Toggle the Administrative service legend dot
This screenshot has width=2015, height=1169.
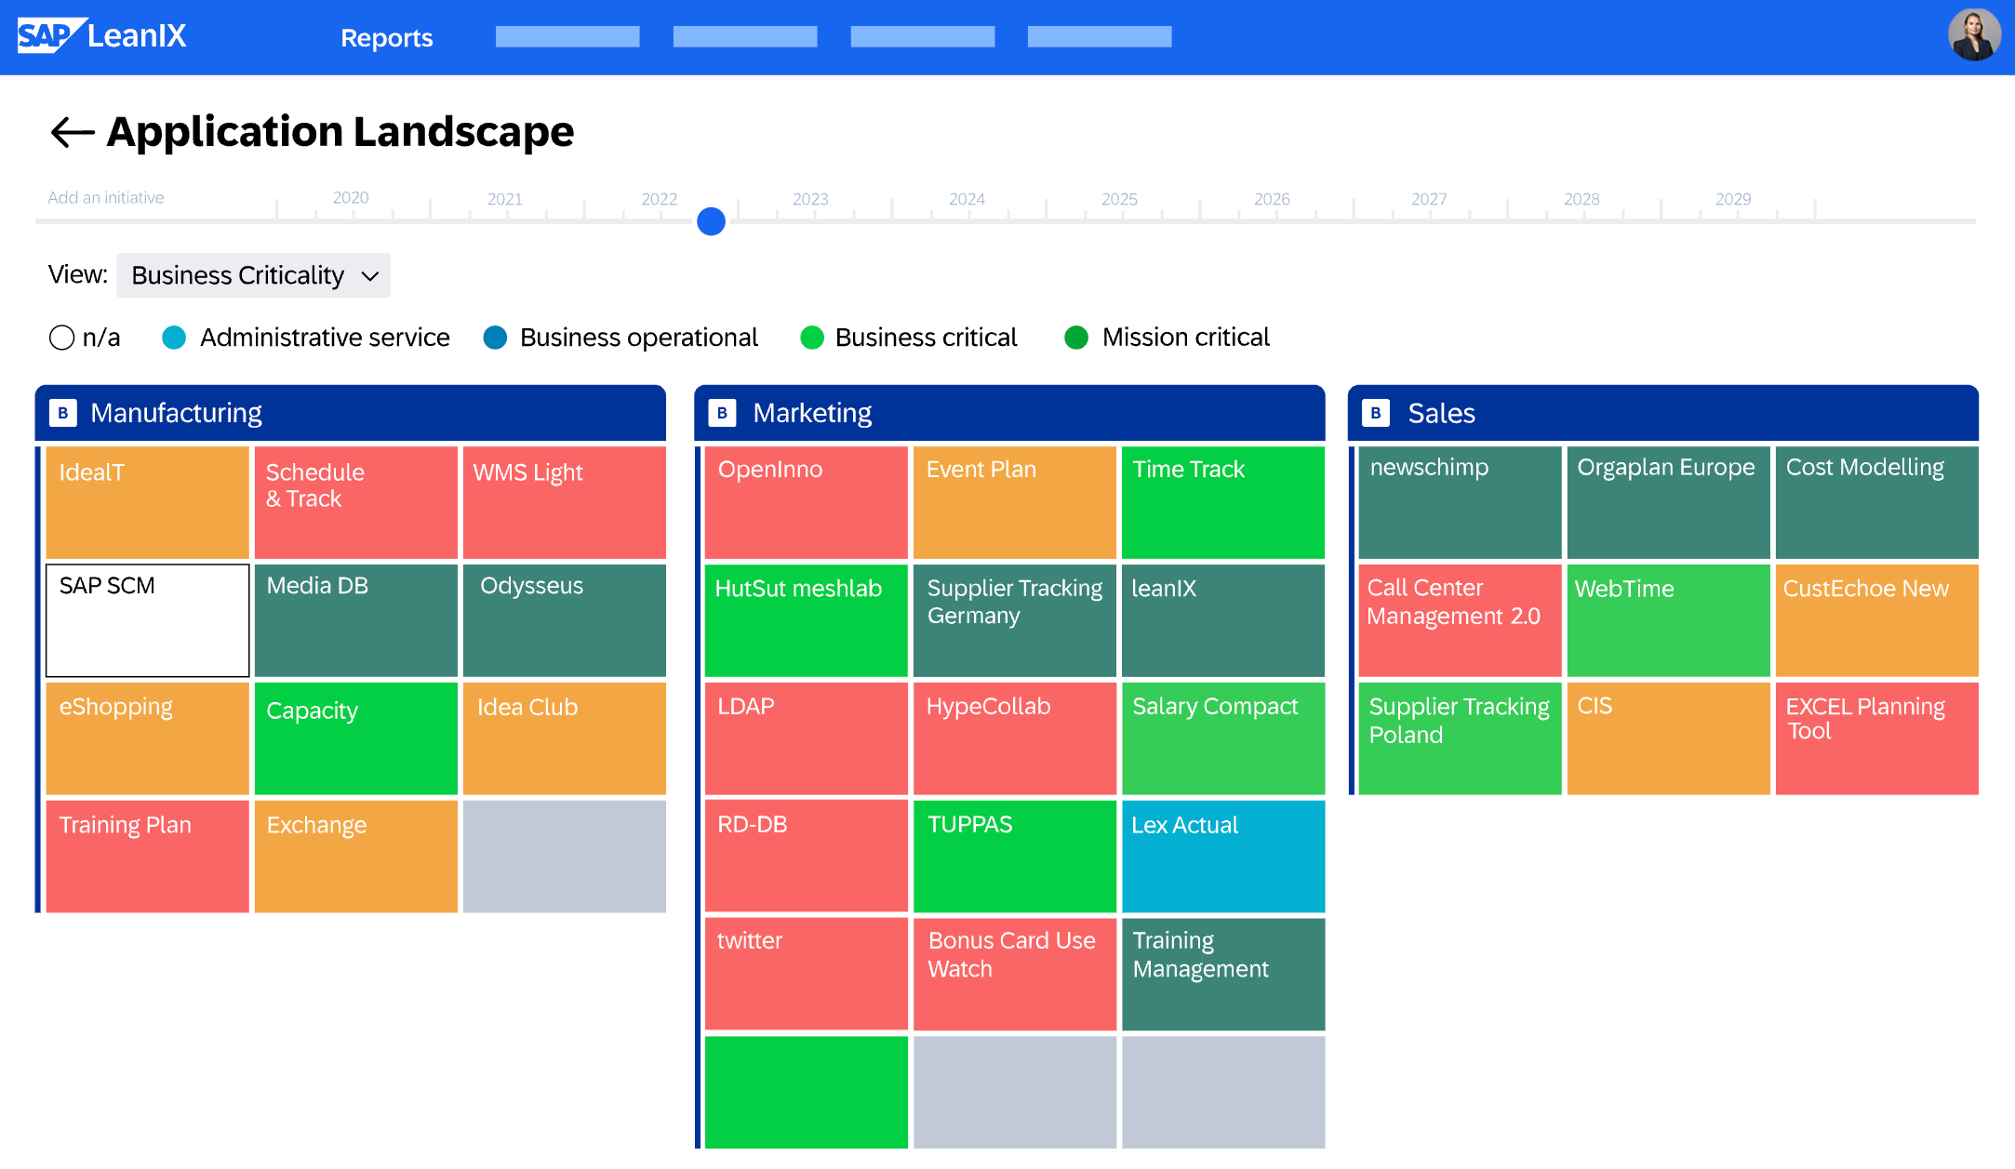[174, 337]
